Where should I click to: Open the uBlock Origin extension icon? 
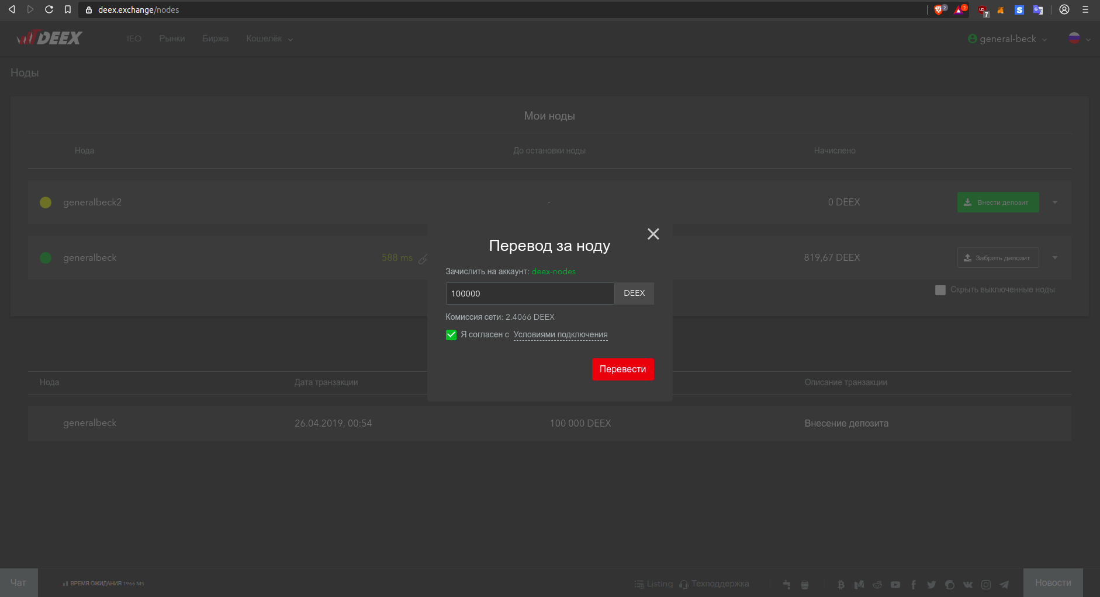[x=983, y=10]
